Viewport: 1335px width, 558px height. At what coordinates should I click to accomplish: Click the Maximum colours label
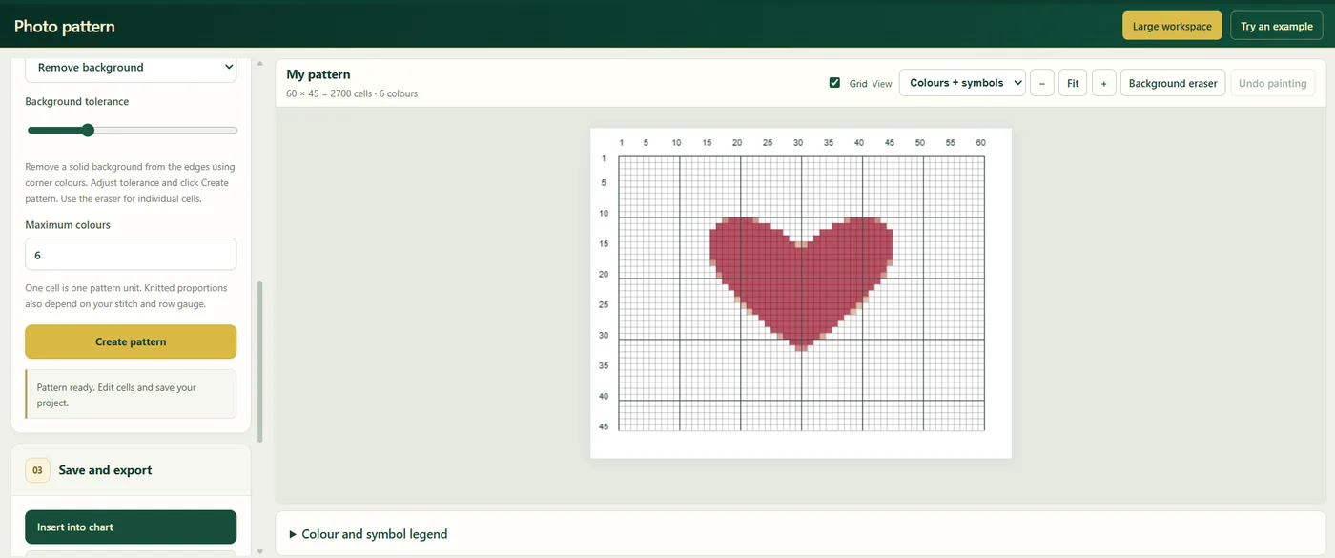[x=68, y=225]
